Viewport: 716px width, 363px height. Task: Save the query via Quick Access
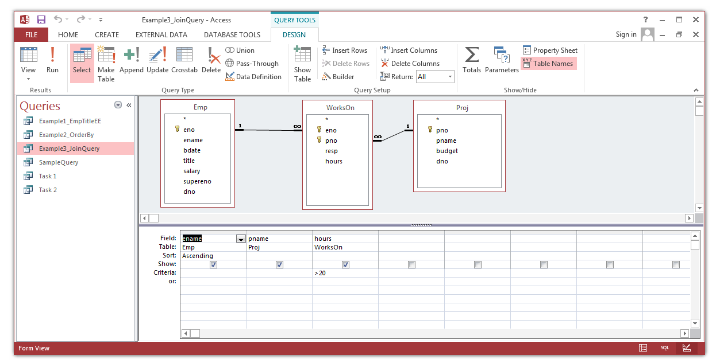tap(41, 19)
